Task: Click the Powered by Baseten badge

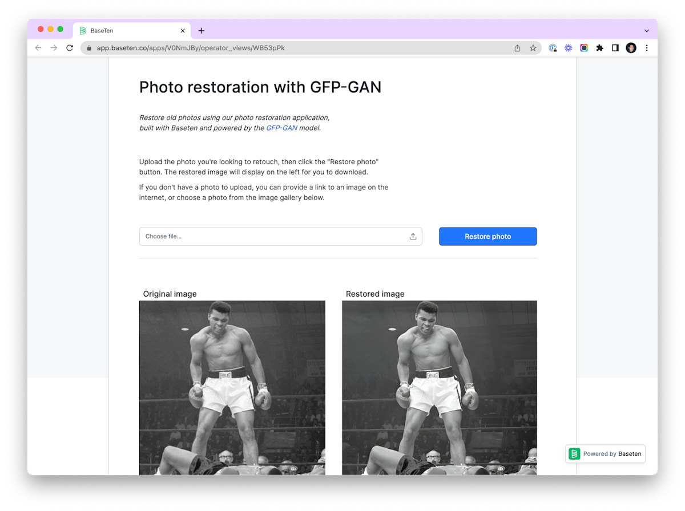Action: pos(605,454)
